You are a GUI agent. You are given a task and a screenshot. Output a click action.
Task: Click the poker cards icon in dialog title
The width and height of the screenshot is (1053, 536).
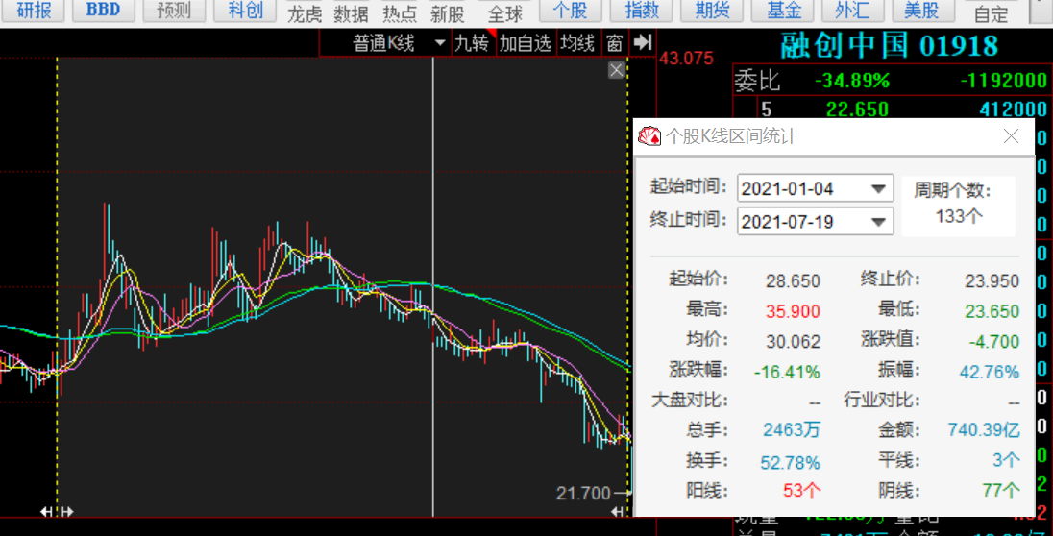pos(650,136)
